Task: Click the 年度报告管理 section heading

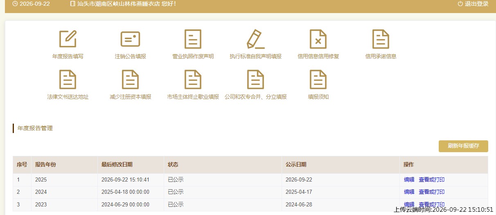Action: click(35, 128)
